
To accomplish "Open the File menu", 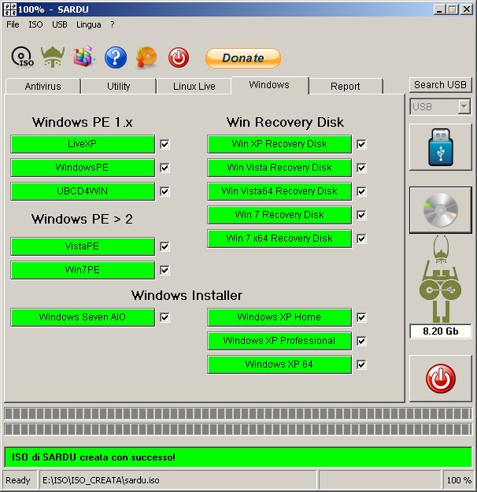I will click(13, 24).
